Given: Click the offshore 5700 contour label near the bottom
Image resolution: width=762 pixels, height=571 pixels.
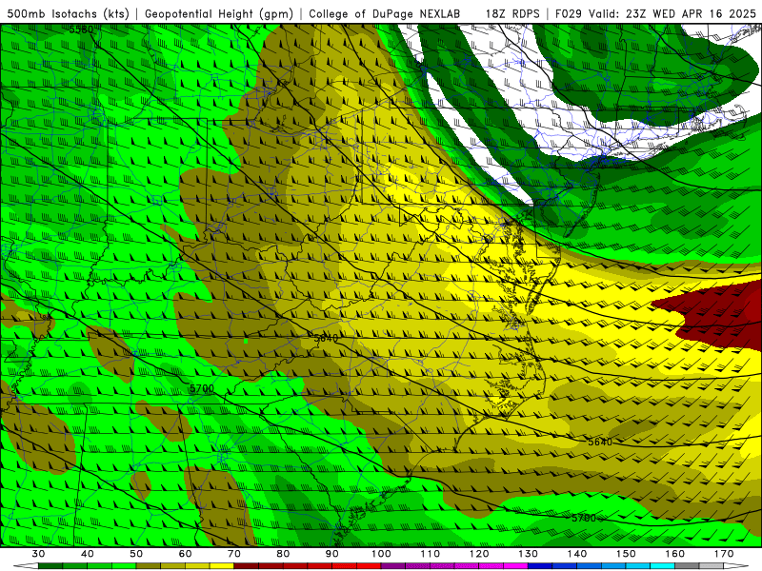Looking at the screenshot, I should pos(584,518).
